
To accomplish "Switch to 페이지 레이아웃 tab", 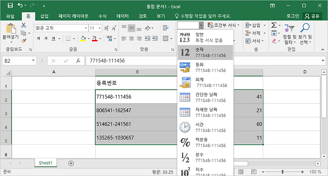I will (73, 16).
